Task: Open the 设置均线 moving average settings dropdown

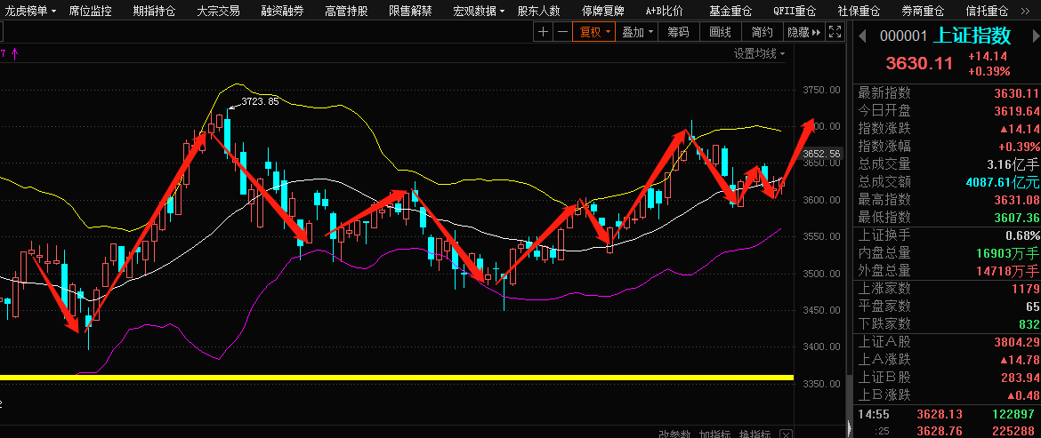Action: (x=759, y=53)
